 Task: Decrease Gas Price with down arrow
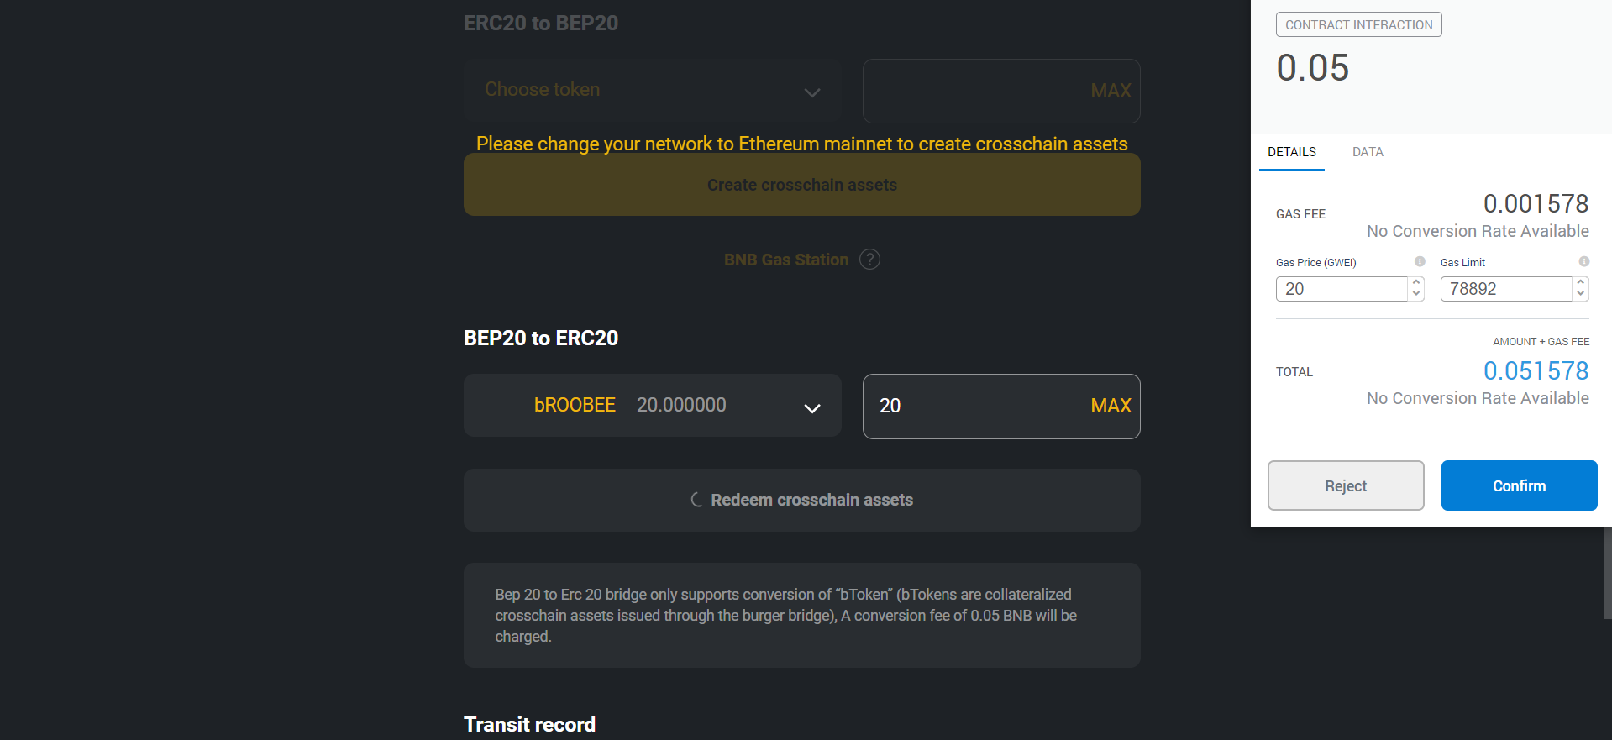pos(1416,294)
